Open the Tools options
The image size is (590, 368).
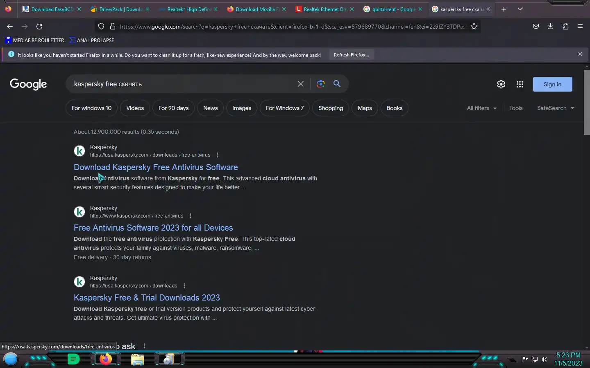[516, 108]
